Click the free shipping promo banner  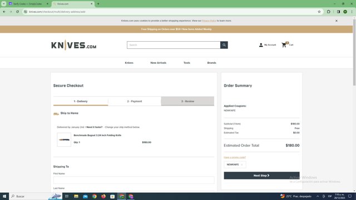click(176, 29)
